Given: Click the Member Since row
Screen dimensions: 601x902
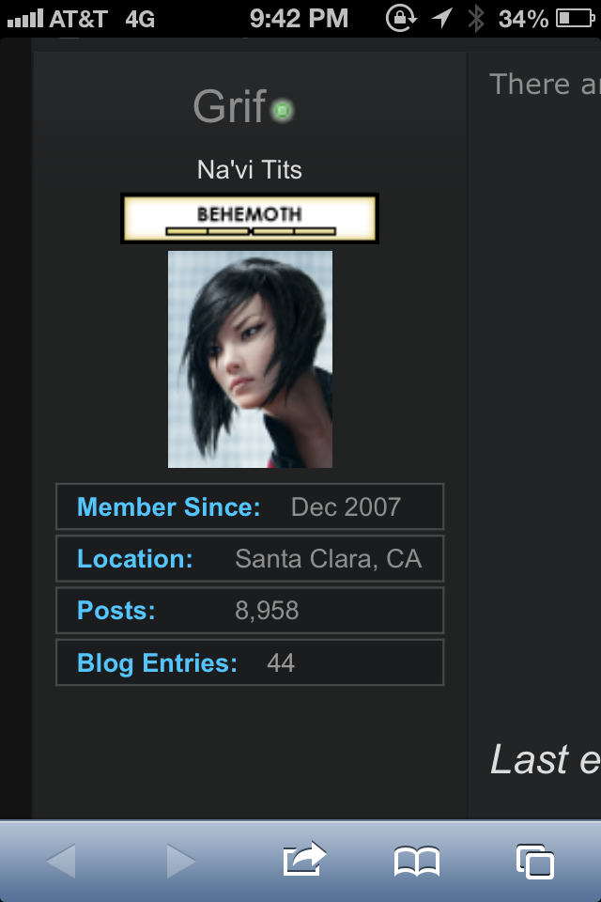Looking at the screenshot, I should 250,506.
